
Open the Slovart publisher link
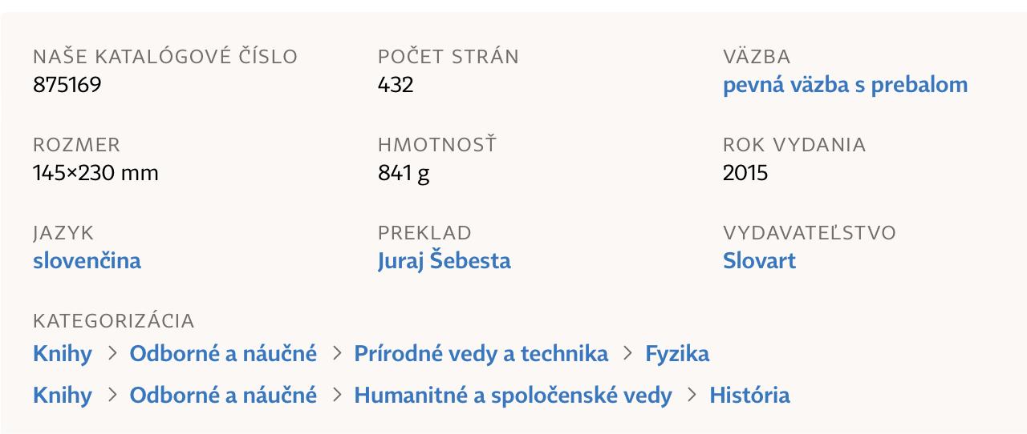pos(759,261)
